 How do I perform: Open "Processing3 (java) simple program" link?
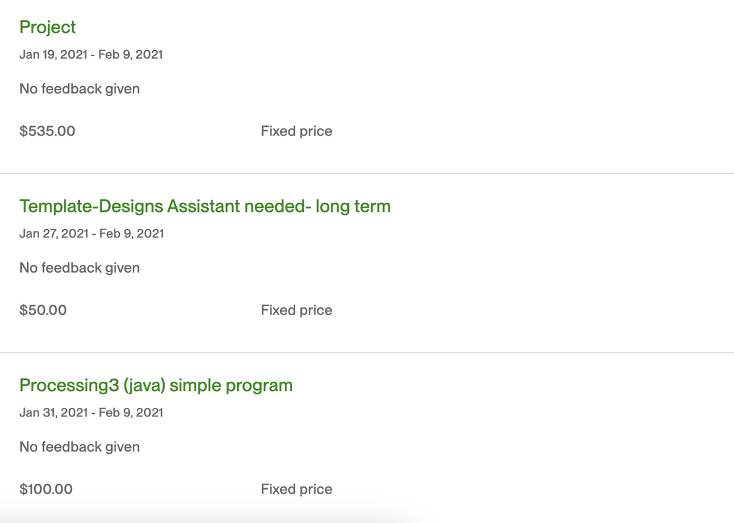[x=156, y=385]
